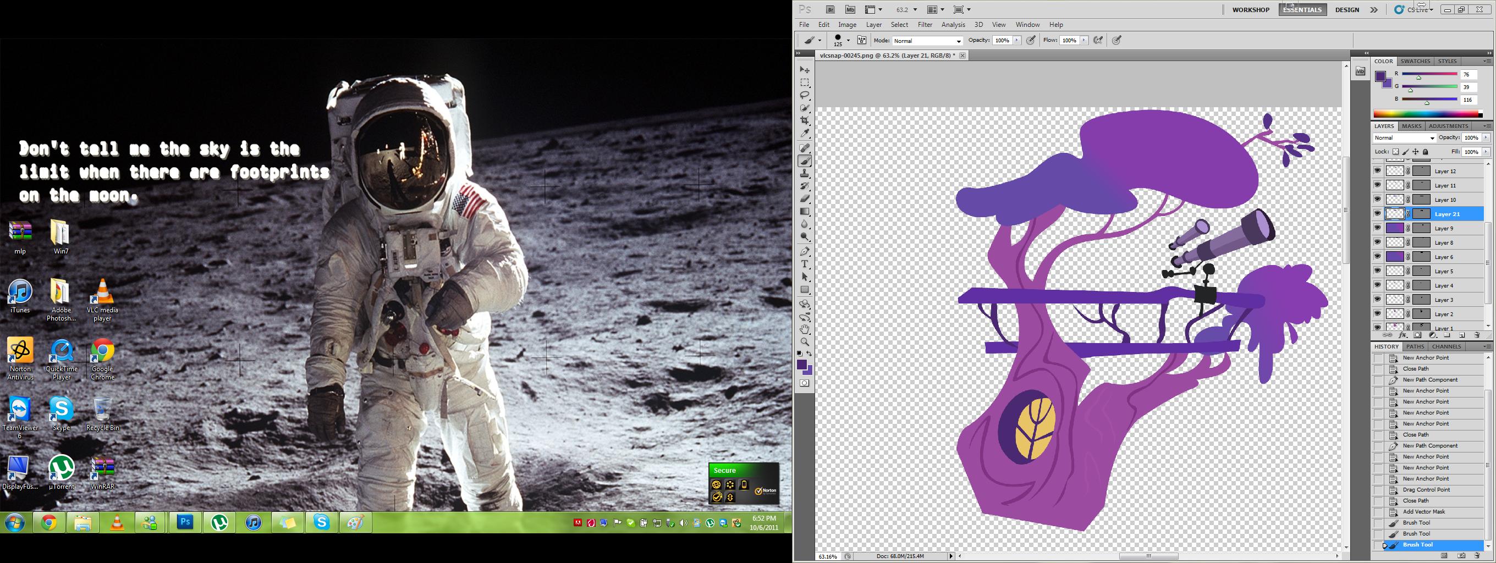The height and width of the screenshot is (563, 1496).
Task: Switch to the DESIGN workspace
Action: [x=1347, y=10]
